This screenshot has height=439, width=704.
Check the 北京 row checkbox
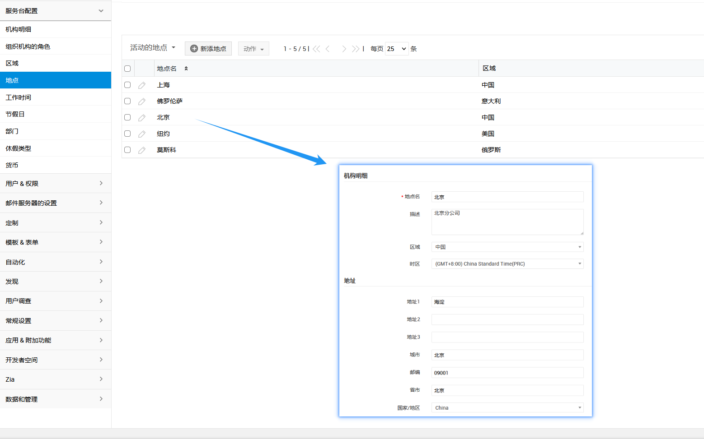[x=127, y=117]
